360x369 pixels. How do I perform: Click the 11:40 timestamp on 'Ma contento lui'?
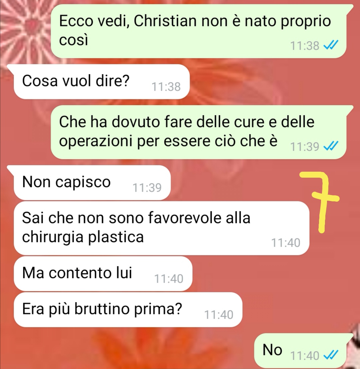[169, 279]
